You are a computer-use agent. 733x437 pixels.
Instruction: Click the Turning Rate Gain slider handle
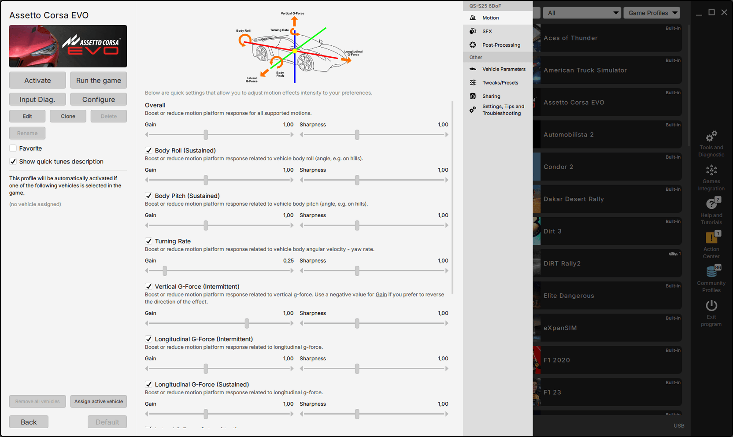coord(165,271)
